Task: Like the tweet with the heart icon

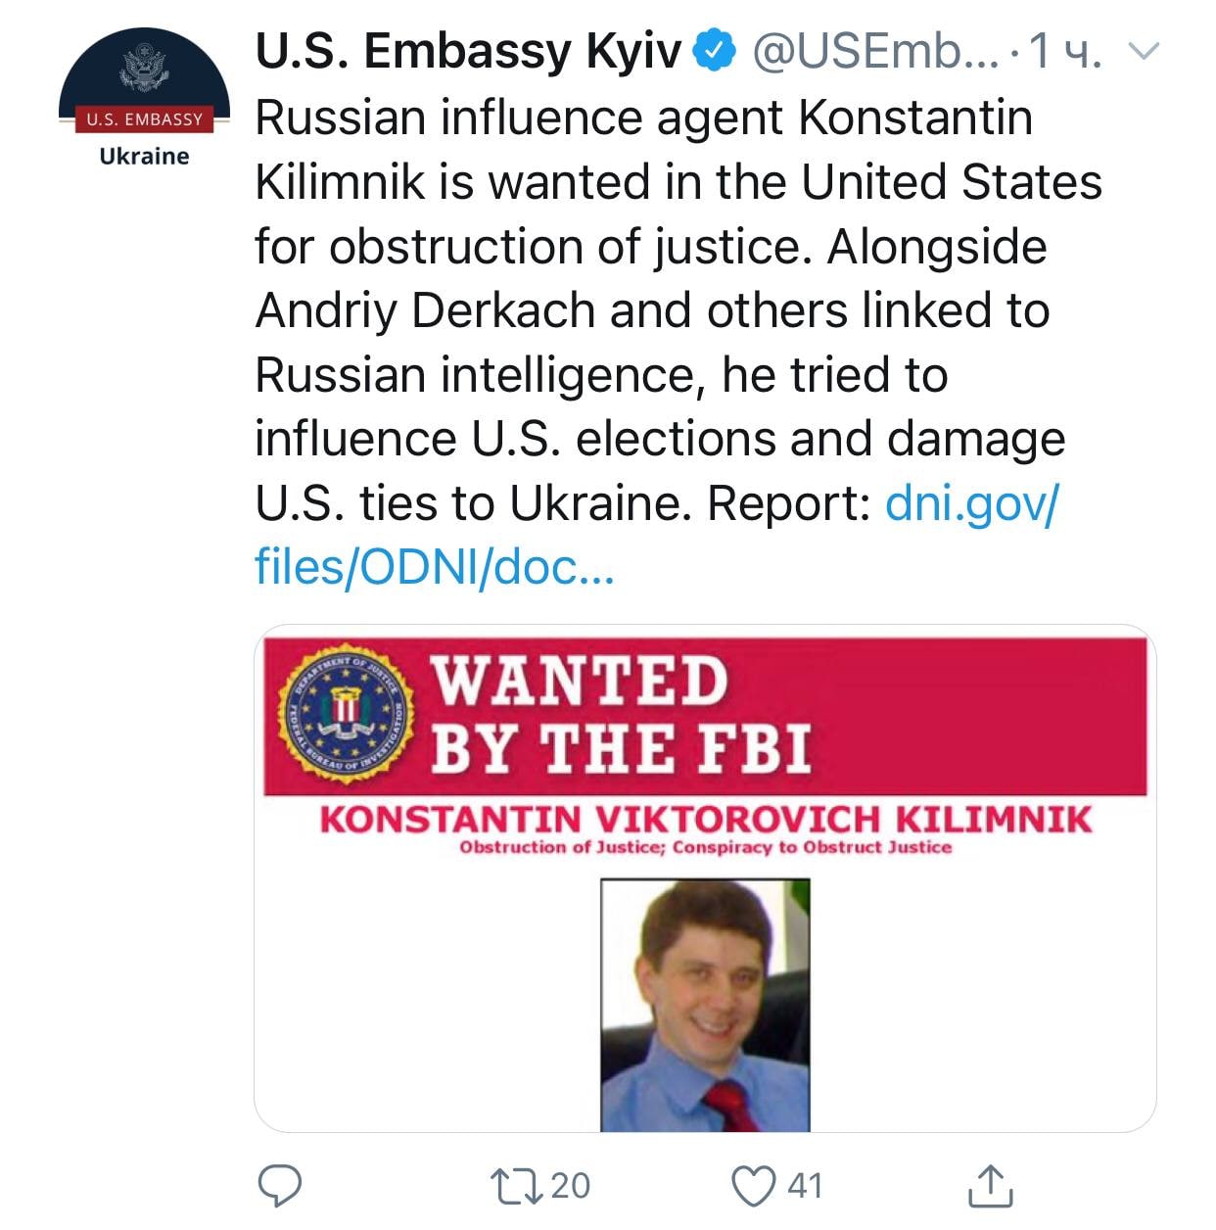Action: [x=754, y=1185]
